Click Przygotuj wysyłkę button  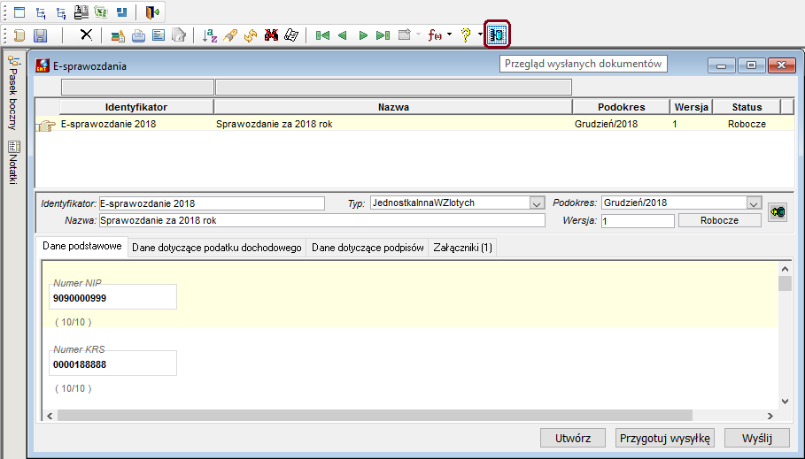click(665, 439)
